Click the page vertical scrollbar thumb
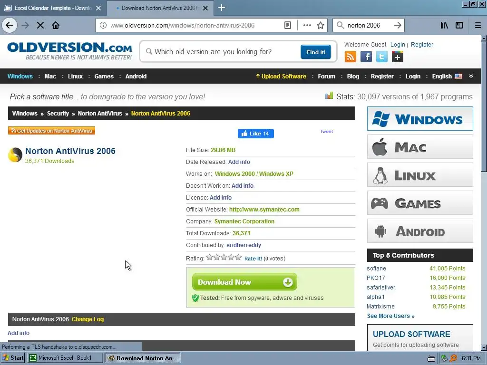The image size is (487, 365). pos(484,106)
